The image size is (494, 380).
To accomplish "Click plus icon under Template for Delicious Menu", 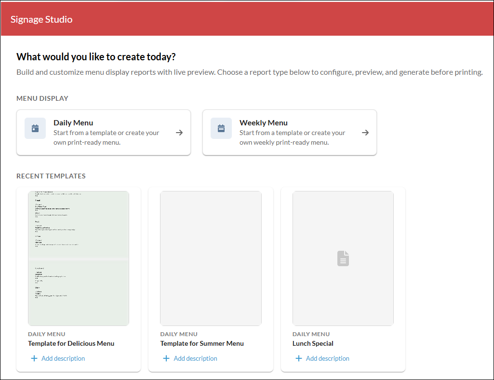I will click(34, 359).
